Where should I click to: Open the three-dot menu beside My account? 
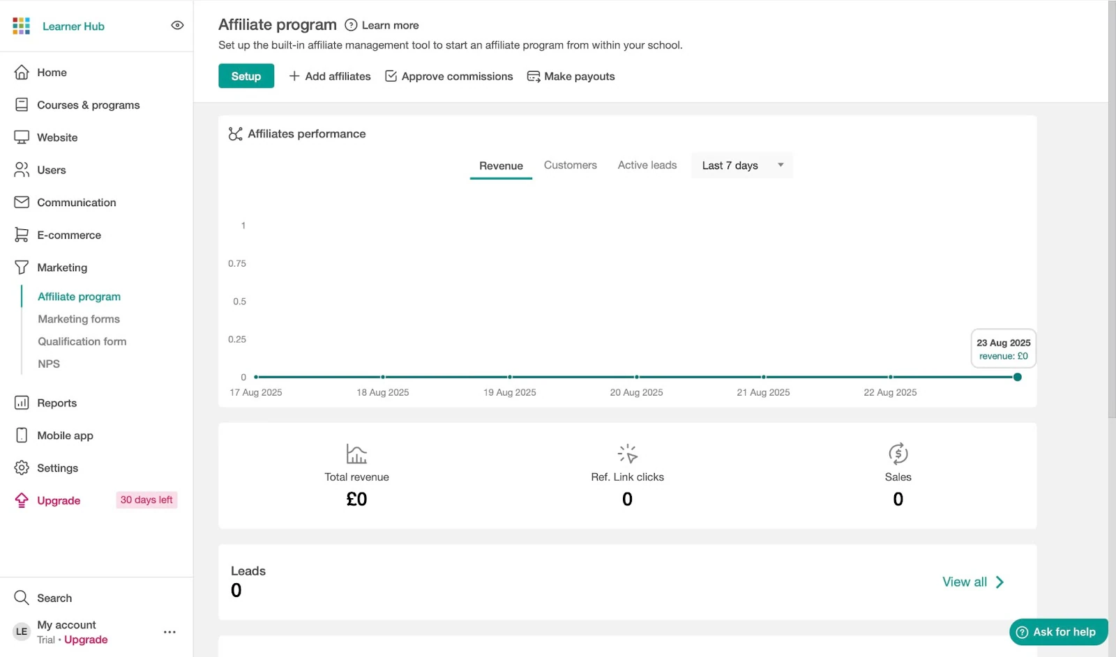[169, 632]
